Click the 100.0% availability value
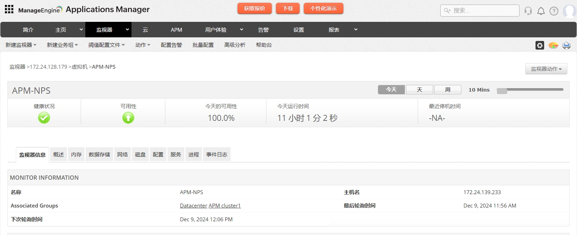The width and height of the screenshot is (577, 235). (221, 118)
